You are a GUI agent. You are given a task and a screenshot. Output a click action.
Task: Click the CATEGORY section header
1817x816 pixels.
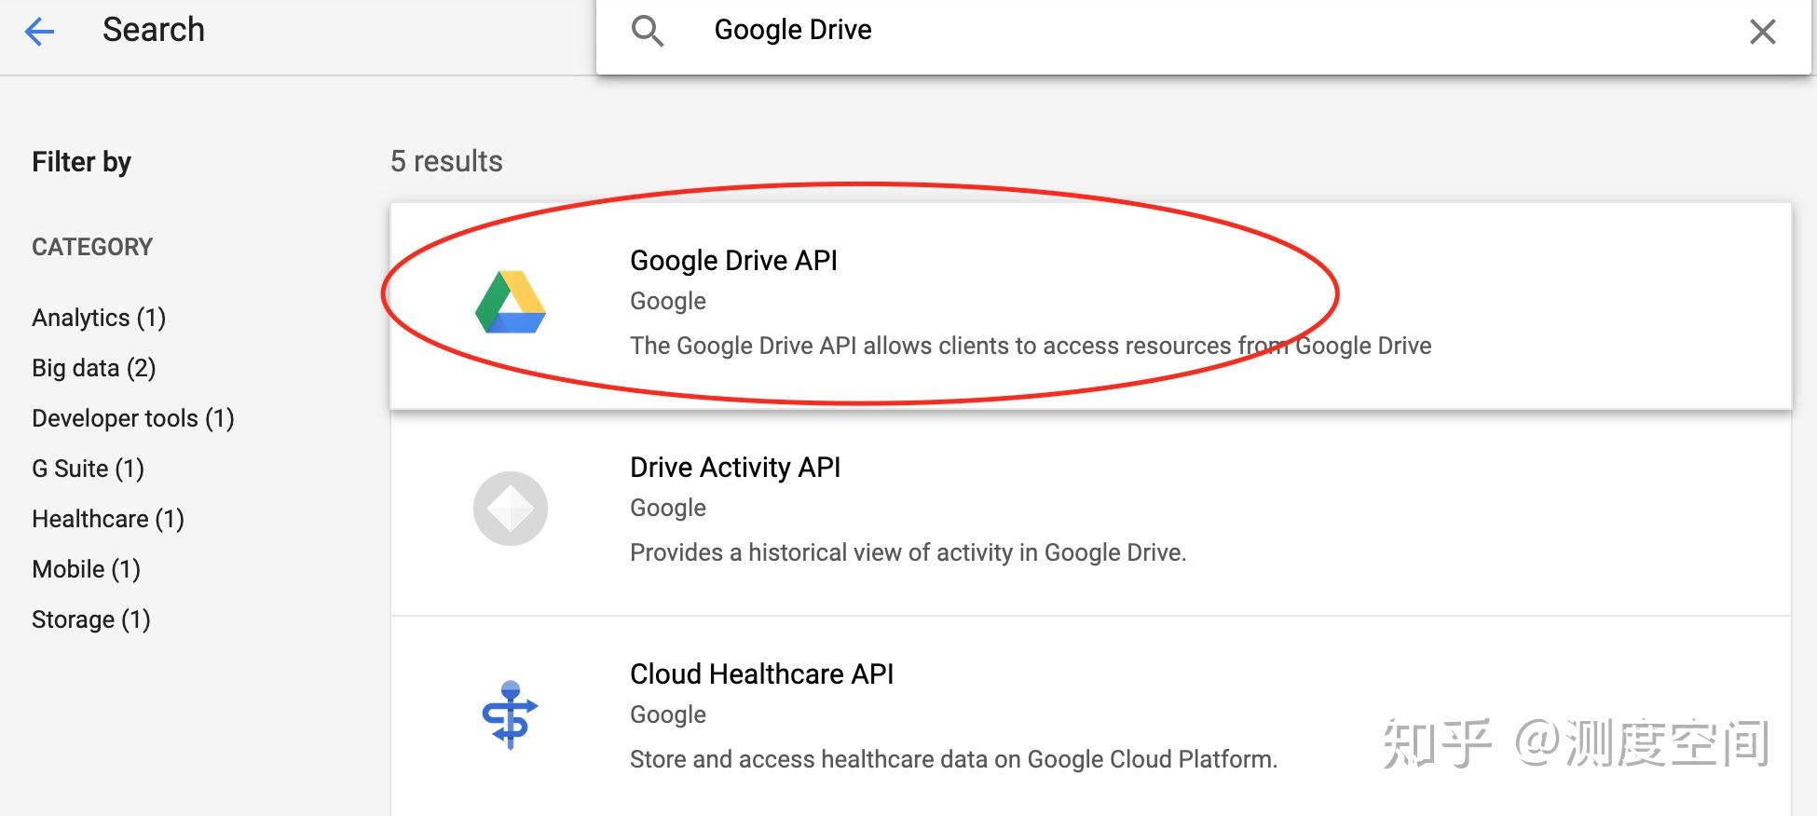click(x=92, y=246)
